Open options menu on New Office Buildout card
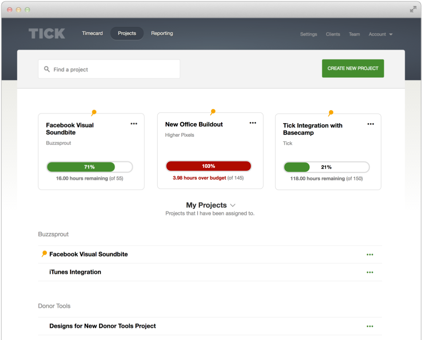 coord(253,123)
